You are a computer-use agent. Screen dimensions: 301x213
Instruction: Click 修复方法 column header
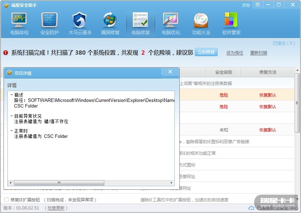click(x=268, y=72)
